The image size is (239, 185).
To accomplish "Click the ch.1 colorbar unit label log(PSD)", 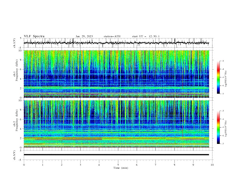I will [x=226, y=79].
